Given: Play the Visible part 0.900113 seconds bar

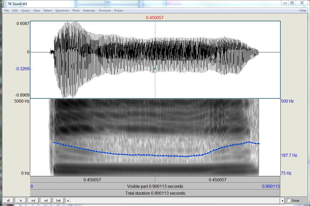Looking at the screenshot, I should (155, 186).
